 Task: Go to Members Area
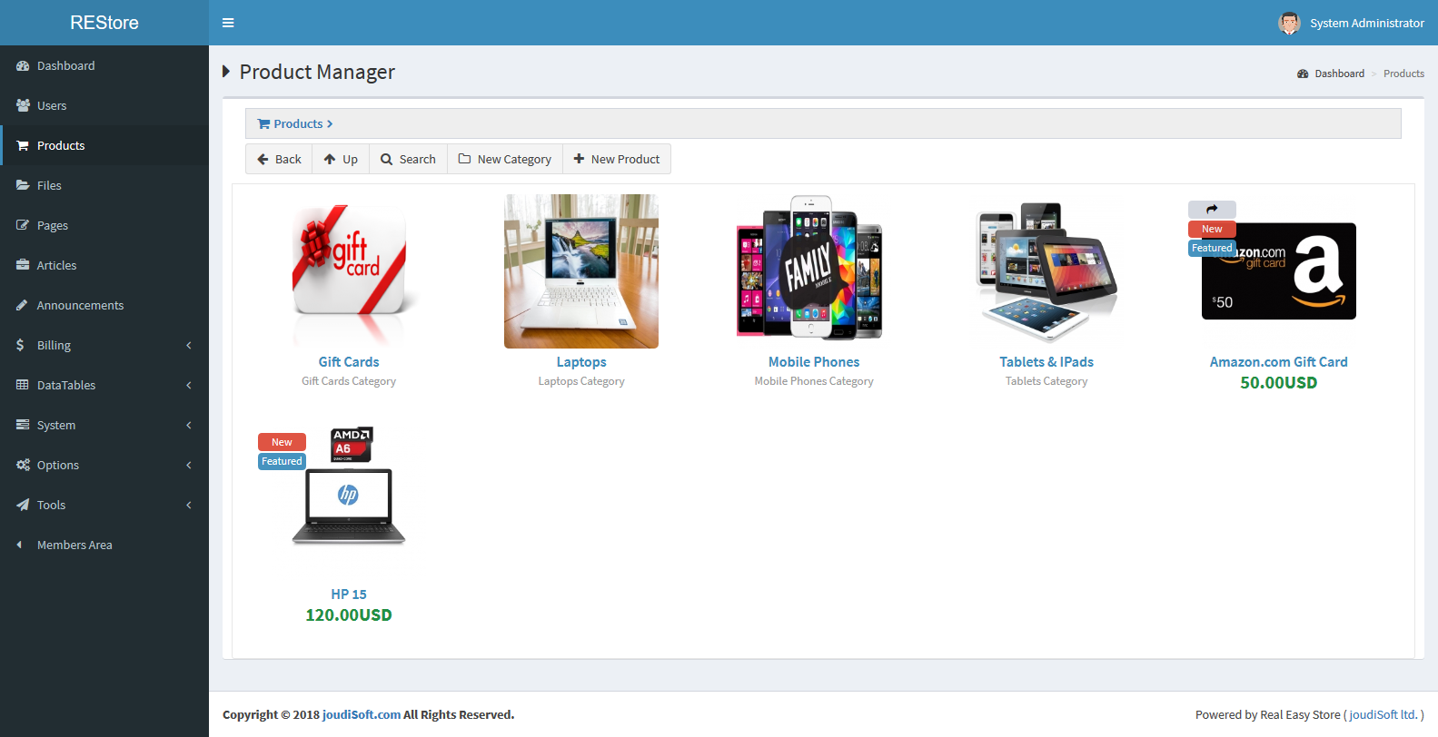pos(104,545)
